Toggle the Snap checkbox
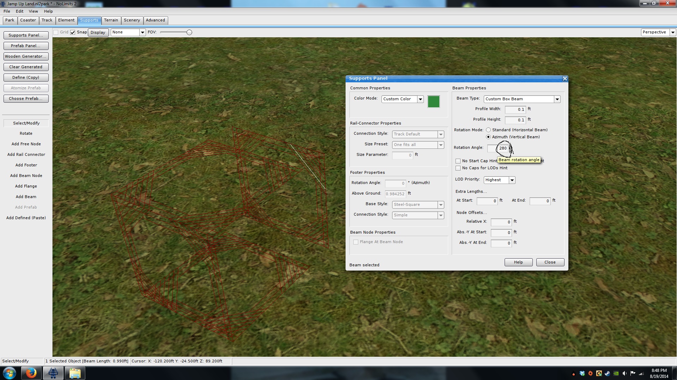Viewport: 677px width, 380px height. point(73,32)
